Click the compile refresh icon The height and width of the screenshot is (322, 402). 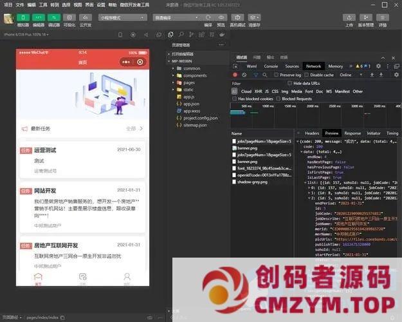click(208, 17)
